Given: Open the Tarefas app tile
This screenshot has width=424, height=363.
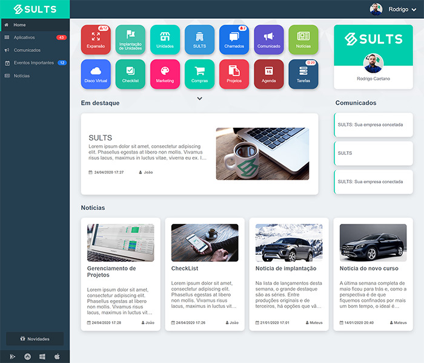Looking at the screenshot, I should [303, 74].
